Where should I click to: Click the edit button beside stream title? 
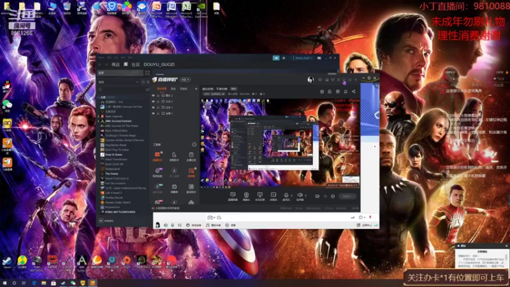[x=233, y=89]
